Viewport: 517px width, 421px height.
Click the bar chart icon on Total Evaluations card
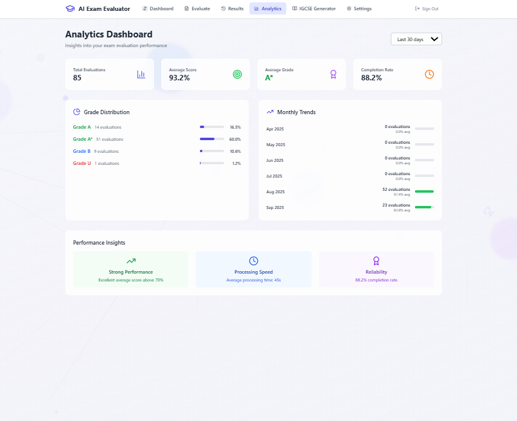(x=141, y=74)
